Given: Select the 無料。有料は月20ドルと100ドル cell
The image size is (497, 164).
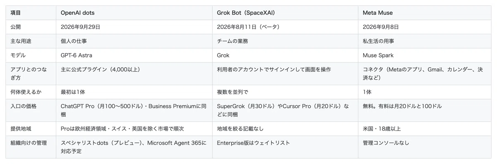Looking at the screenshot, I should point(425,111).
